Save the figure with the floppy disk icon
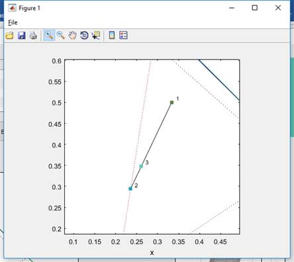294x262 pixels. [x=22, y=36]
